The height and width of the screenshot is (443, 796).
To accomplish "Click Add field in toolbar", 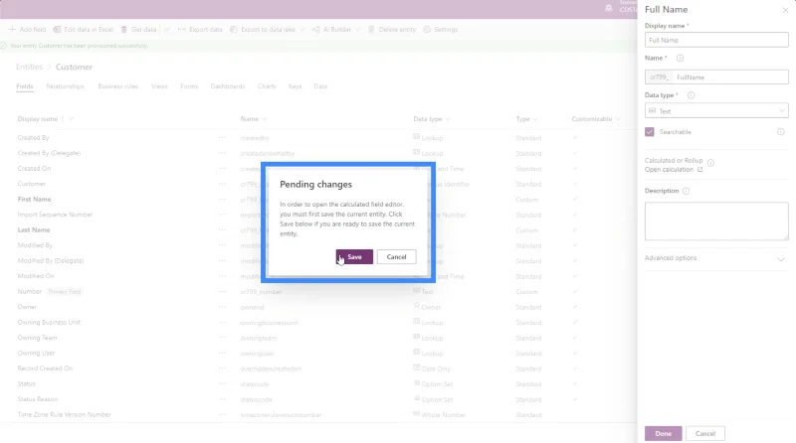I will 28,30.
